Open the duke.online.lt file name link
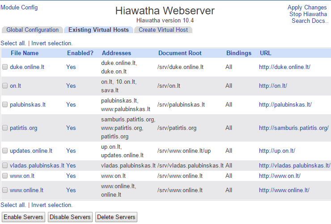The height and width of the screenshot is (224, 331). click(x=27, y=67)
